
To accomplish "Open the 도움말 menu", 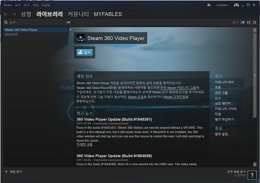I will point(45,5).
